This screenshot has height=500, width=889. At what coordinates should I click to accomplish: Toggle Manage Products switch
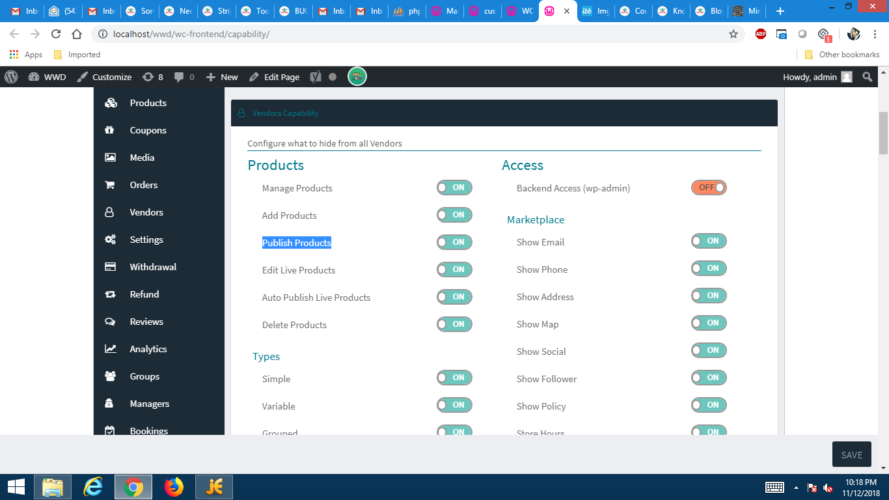click(x=454, y=187)
